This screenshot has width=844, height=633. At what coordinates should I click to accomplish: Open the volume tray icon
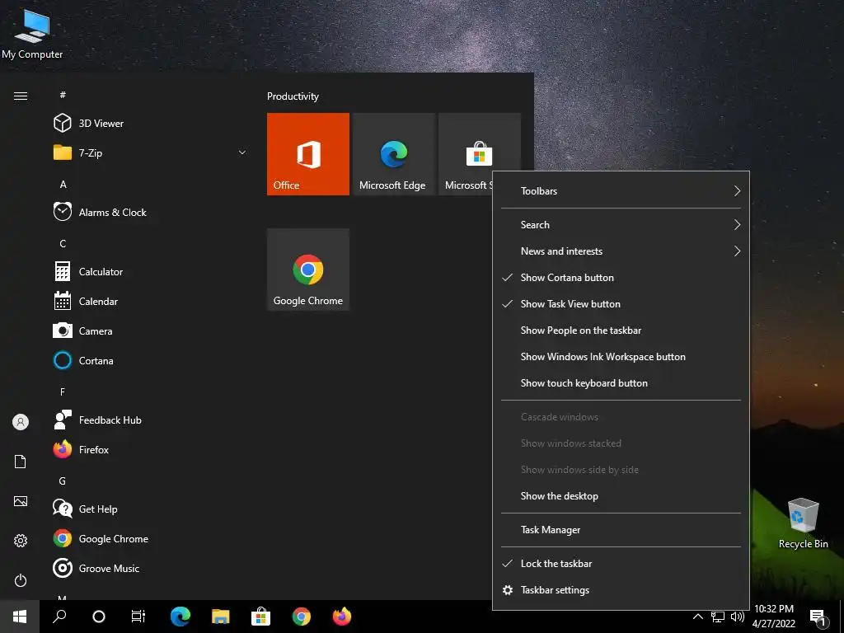tap(738, 617)
